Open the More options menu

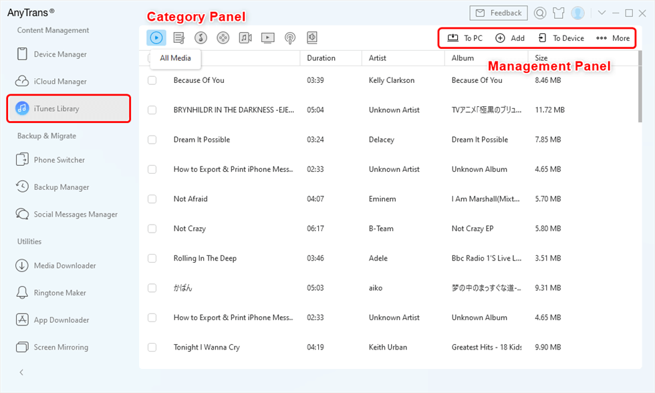pyautogui.click(x=613, y=38)
